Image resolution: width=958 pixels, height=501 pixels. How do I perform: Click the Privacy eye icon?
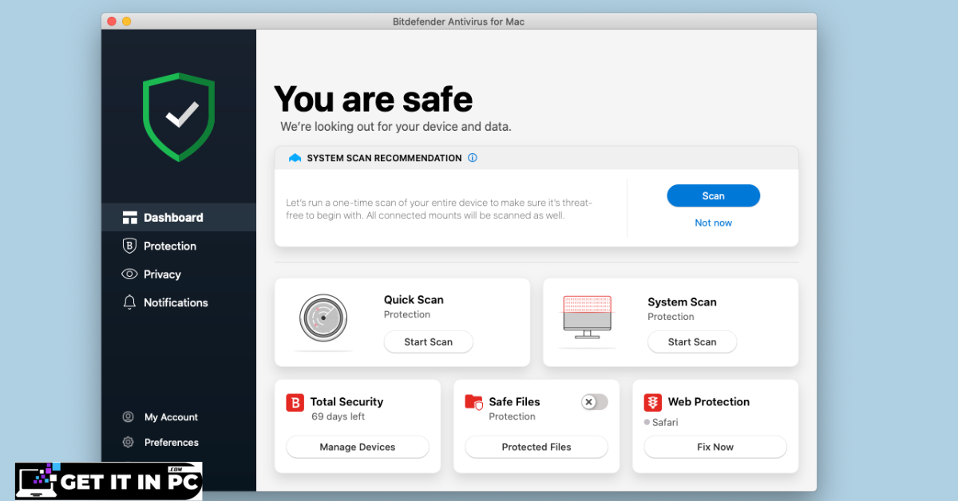[129, 274]
